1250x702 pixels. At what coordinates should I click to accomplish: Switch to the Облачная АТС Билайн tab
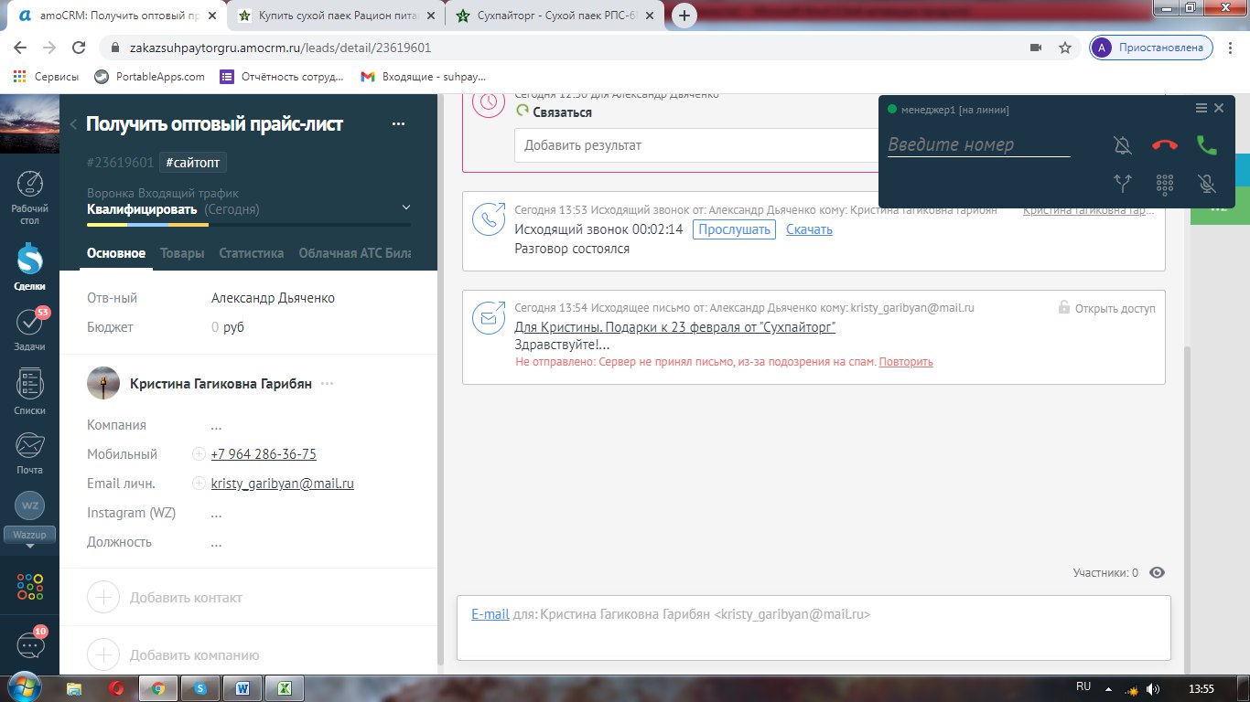tap(355, 253)
